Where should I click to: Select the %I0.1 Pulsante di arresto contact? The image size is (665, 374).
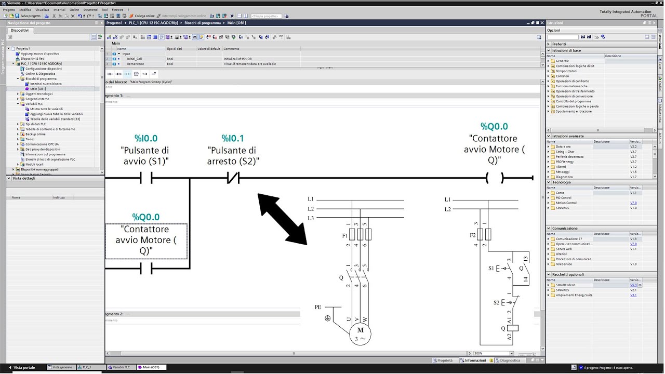pyautogui.click(x=233, y=179)
